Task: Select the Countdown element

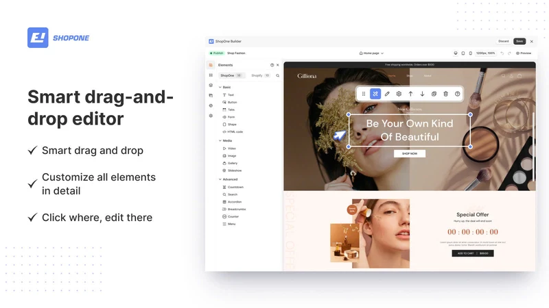Action: (233, 187)
